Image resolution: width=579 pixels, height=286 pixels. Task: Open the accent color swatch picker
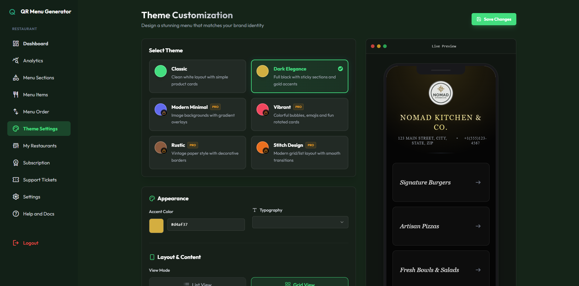point(156,226)
